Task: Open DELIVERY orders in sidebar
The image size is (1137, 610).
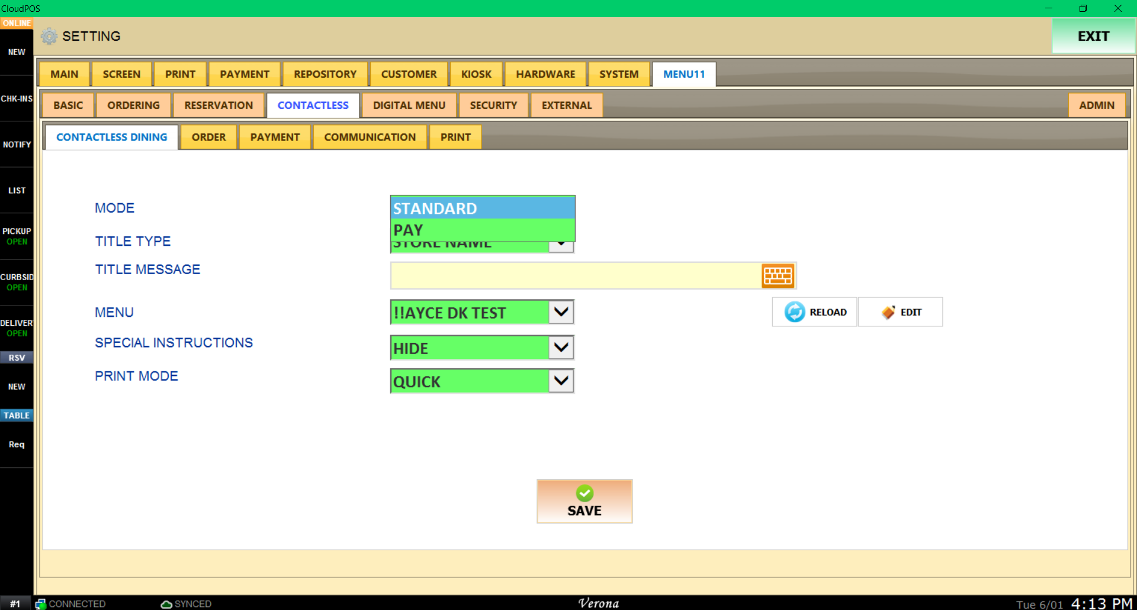Action: [x=17, y=328]
